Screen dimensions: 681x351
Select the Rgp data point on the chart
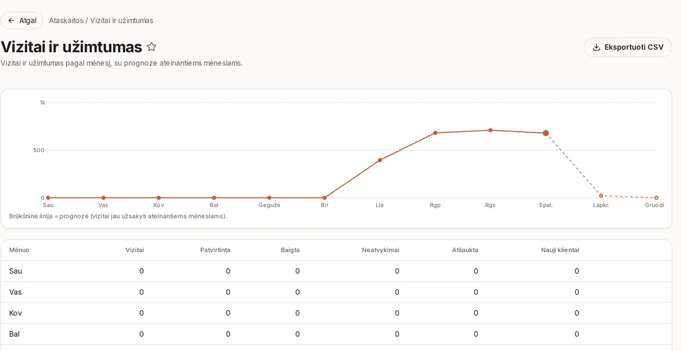click(x=435, y=133)
